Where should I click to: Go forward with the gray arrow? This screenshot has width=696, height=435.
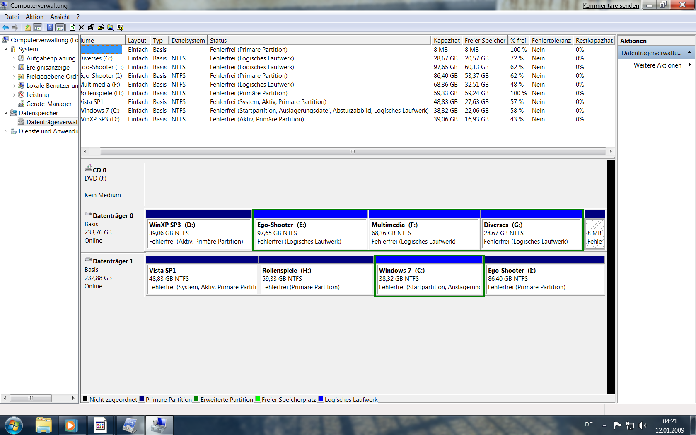[15, 27]
